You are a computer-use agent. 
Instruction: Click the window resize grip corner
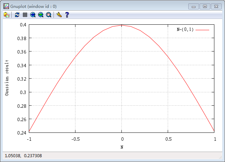point(221,158)
